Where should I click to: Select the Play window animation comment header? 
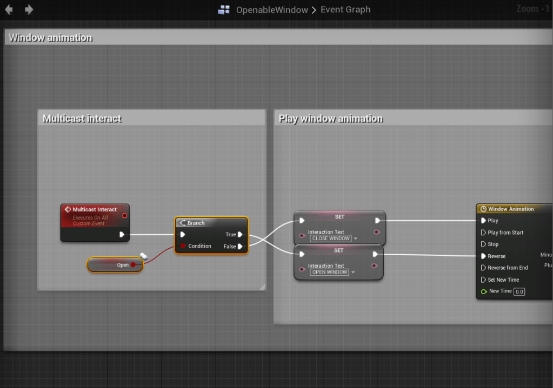(414, 118)
